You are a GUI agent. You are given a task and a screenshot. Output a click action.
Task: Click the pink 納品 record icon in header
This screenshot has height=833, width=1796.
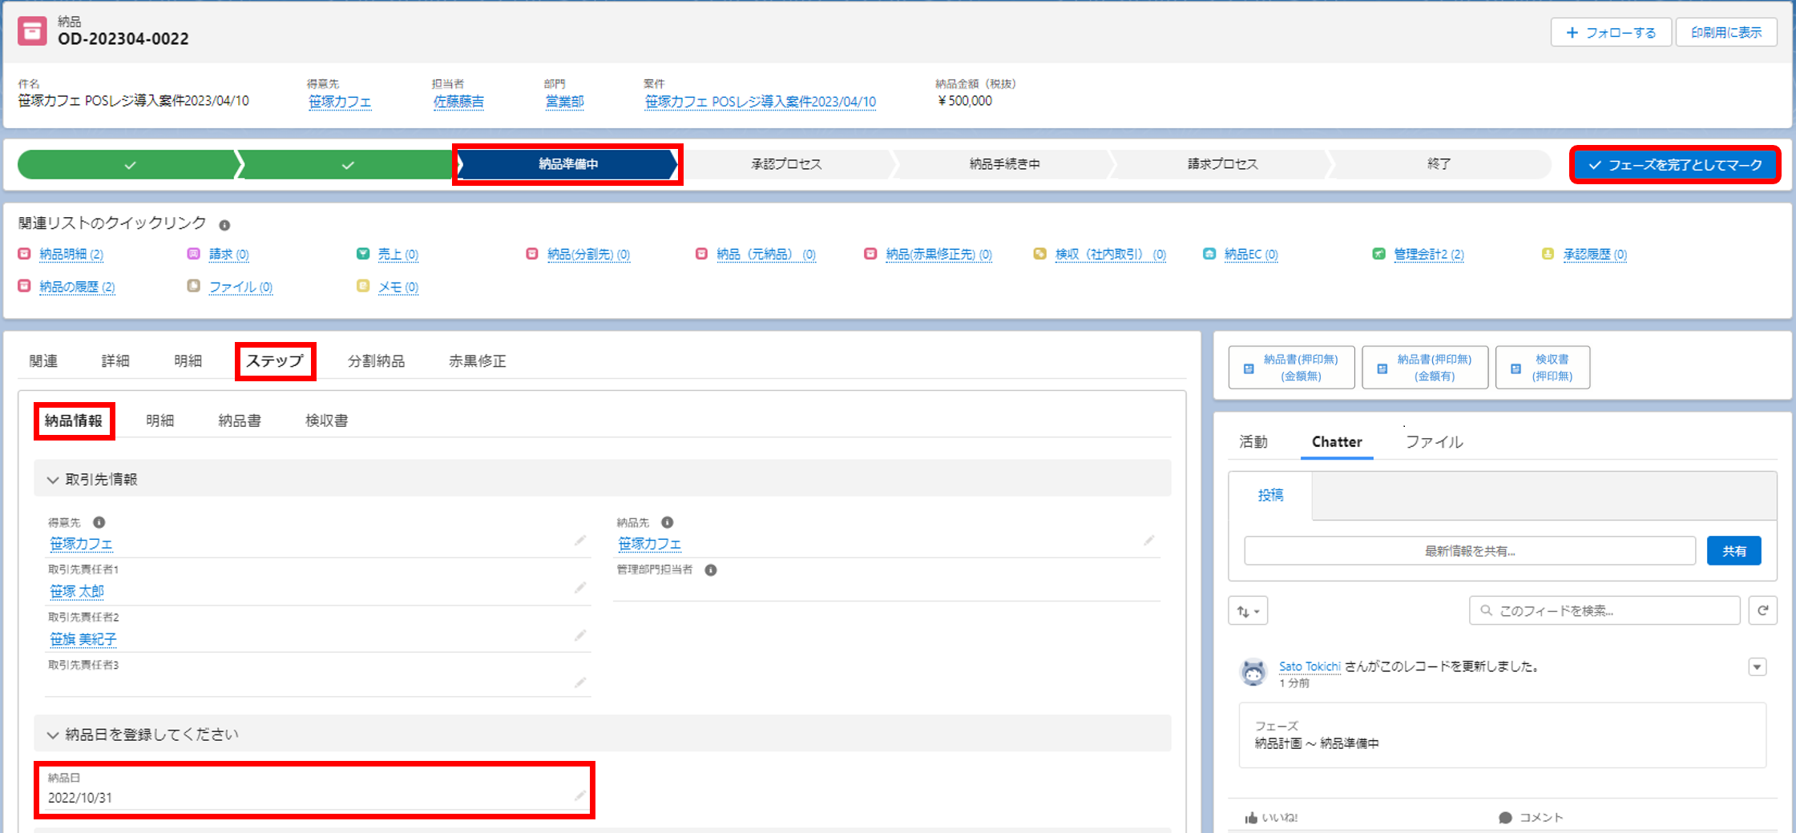32,31
